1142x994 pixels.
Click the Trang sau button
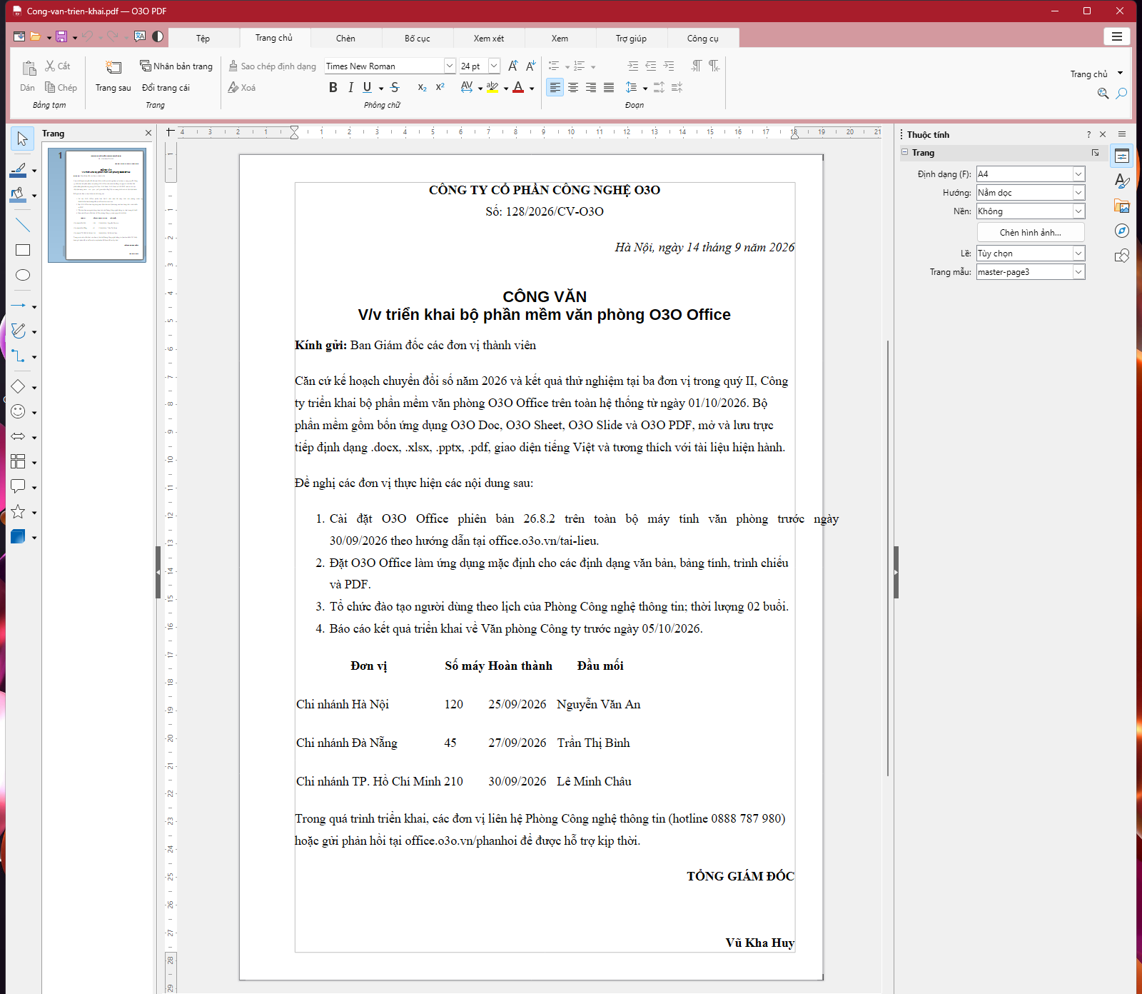click(x=113, y=76)
